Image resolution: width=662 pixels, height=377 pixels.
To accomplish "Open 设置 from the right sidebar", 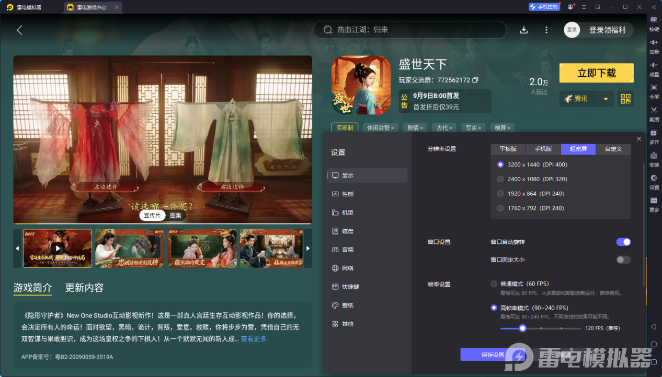I will pyautogui.click(x=654, y=178).
